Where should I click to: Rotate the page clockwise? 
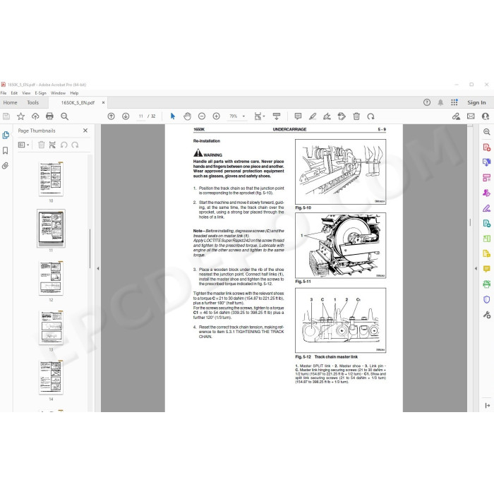370,116
